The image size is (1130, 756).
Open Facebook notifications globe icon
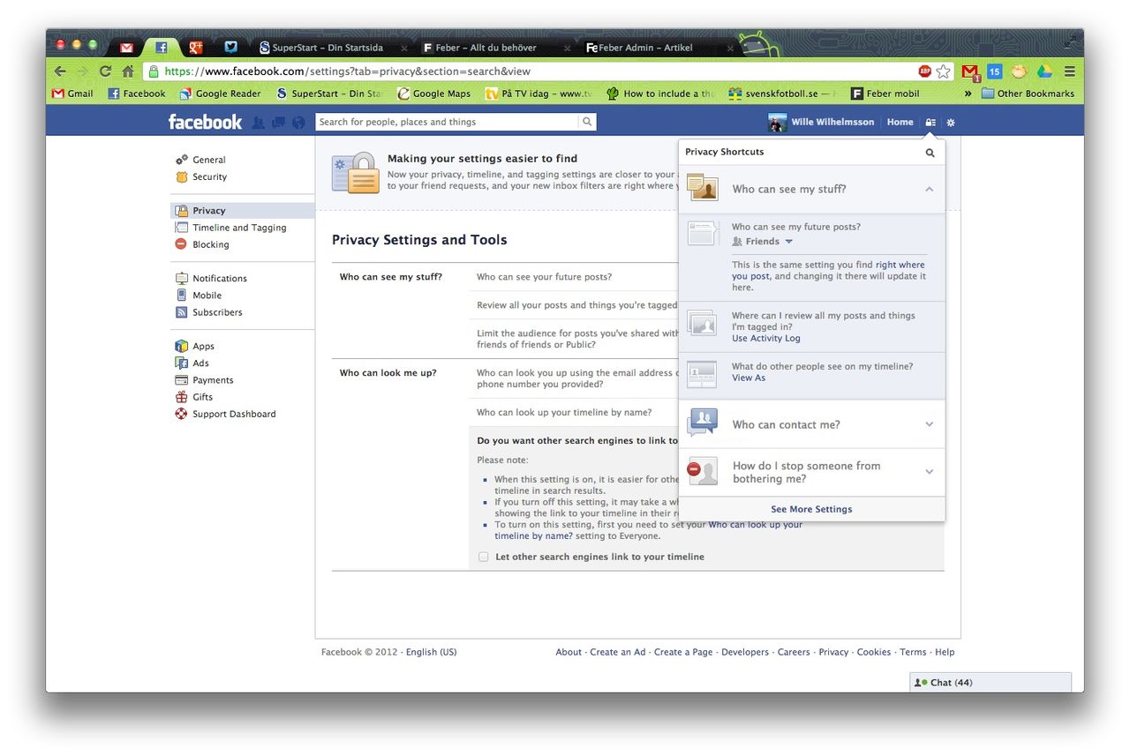point(298,123)
